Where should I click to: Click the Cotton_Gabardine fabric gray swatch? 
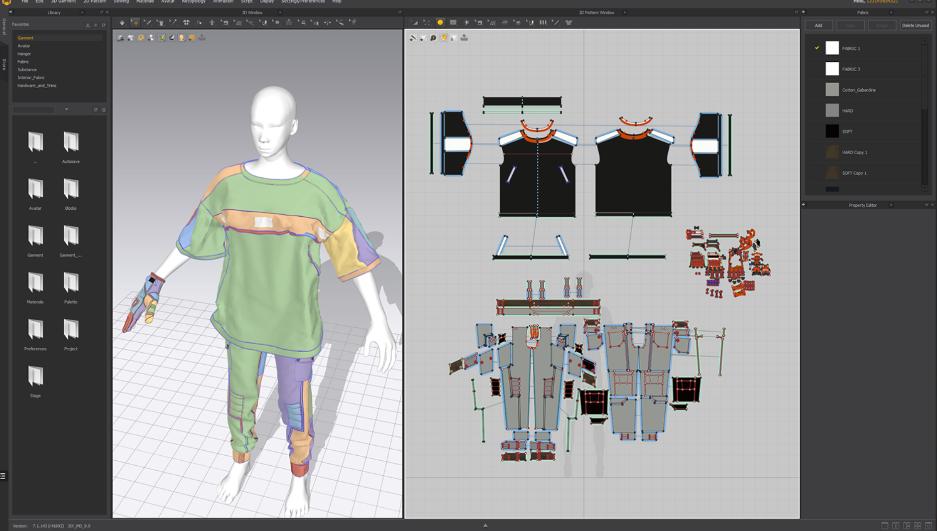point(832,90)
